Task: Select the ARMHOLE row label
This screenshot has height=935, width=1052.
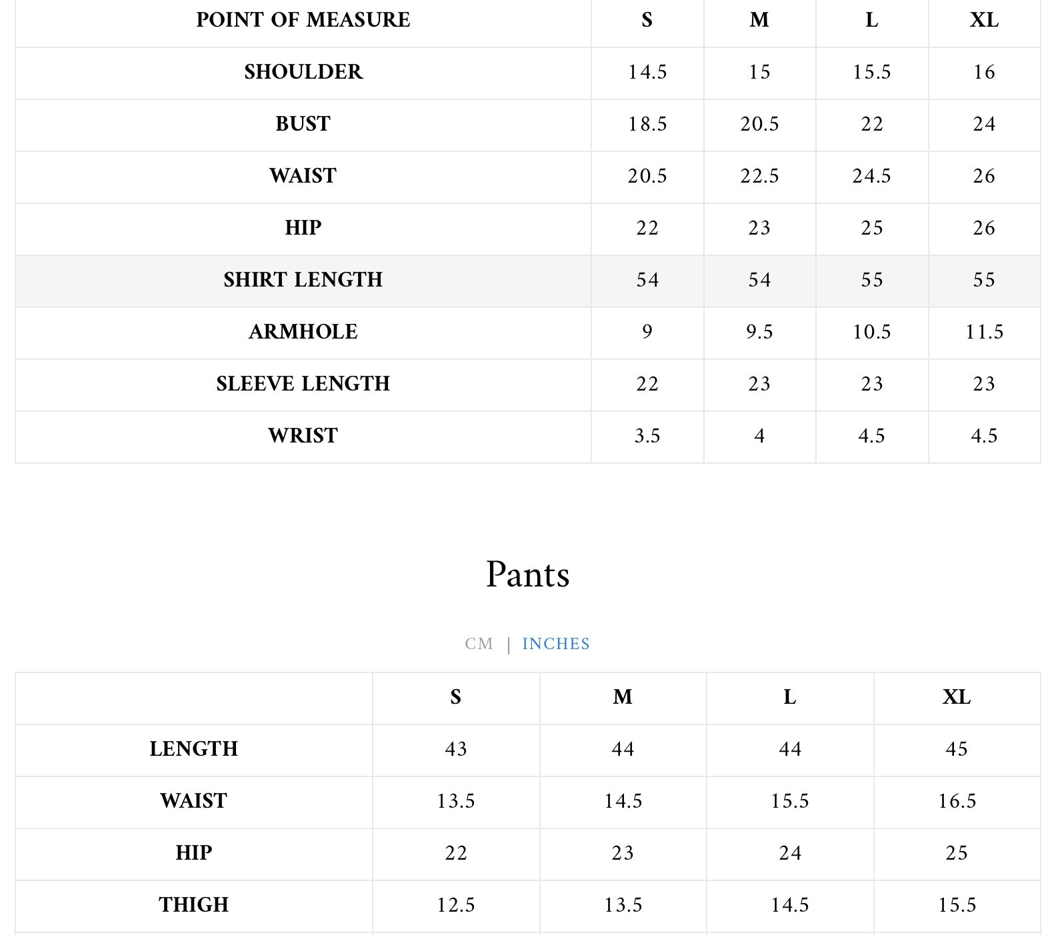Action: [x=303, y=332]
